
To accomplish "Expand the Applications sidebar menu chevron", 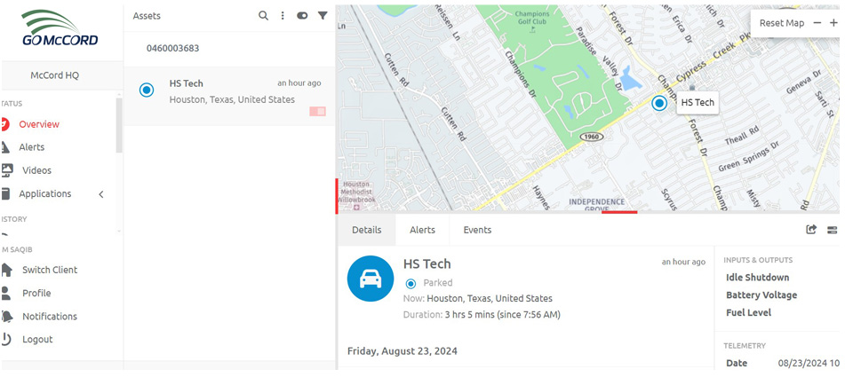I will click(101, 194).
